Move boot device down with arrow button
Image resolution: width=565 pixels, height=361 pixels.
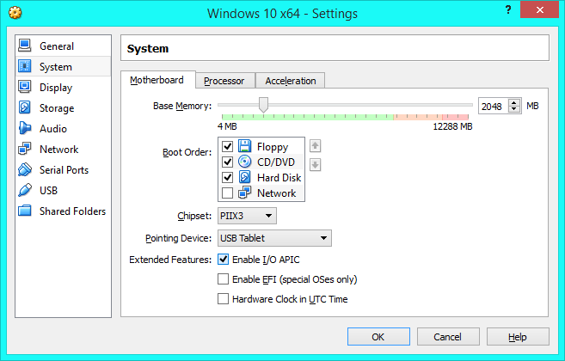point(316,165)
